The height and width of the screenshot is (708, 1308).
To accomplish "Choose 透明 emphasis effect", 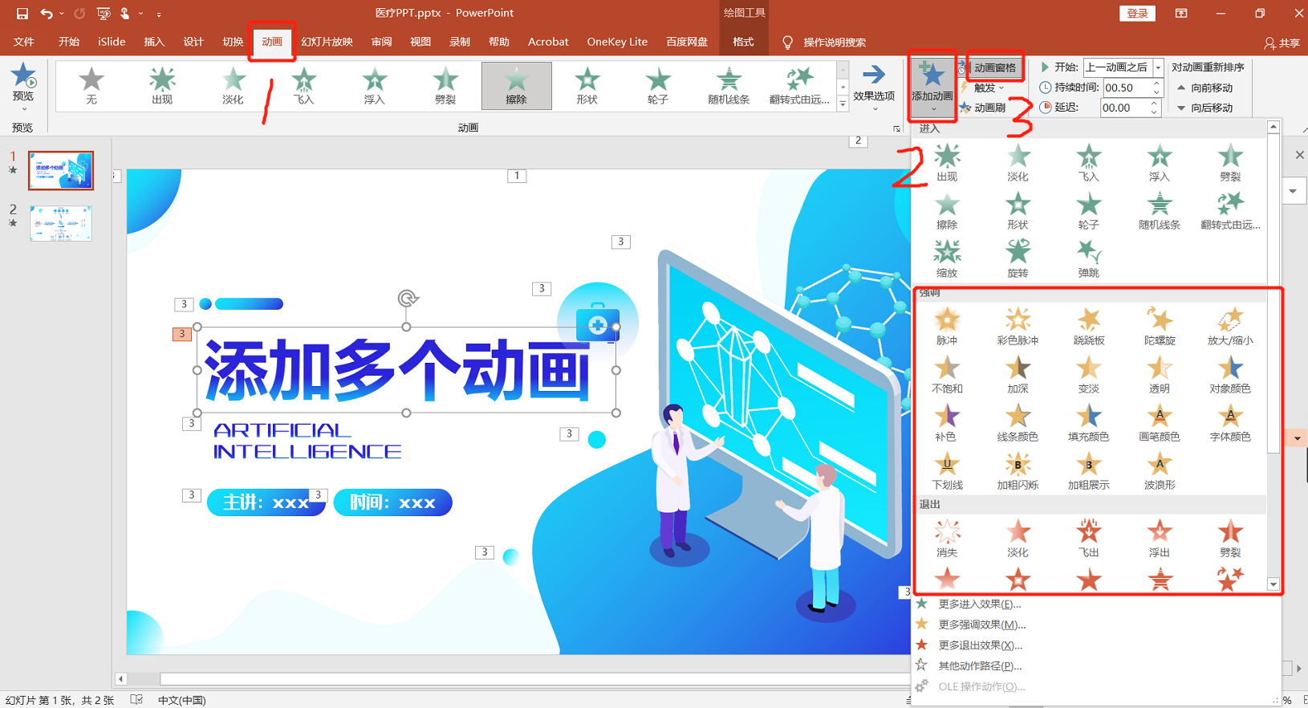I will 1159,375.
